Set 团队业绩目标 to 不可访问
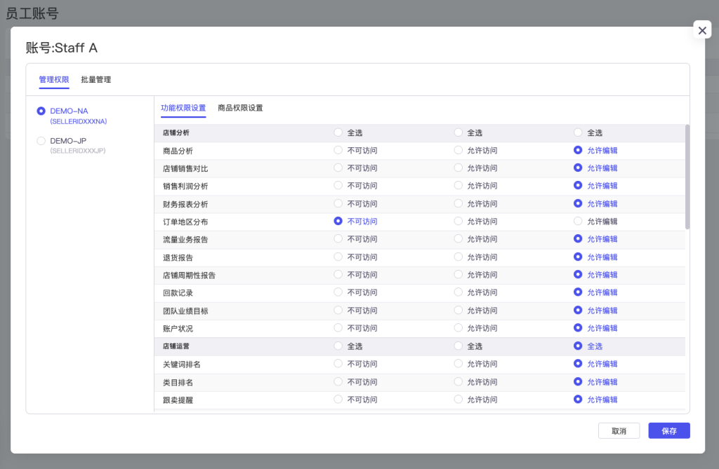This screenshot has width=719, height=469. (338, 310)
